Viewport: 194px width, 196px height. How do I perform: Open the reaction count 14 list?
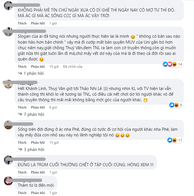[x=180, y=64]
